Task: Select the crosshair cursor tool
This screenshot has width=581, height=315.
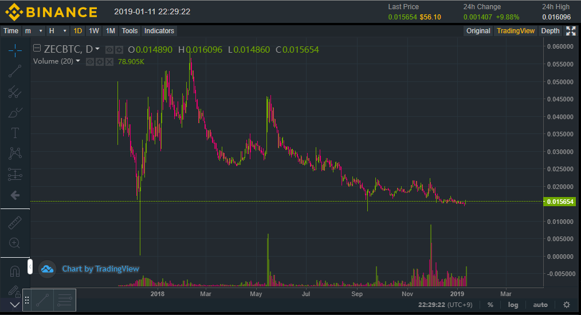Action: click(15, 50)
